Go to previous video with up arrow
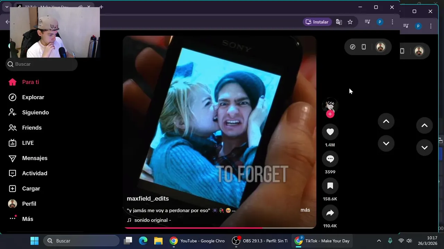The height and width of the screenshot is (249, 444). 386,121
